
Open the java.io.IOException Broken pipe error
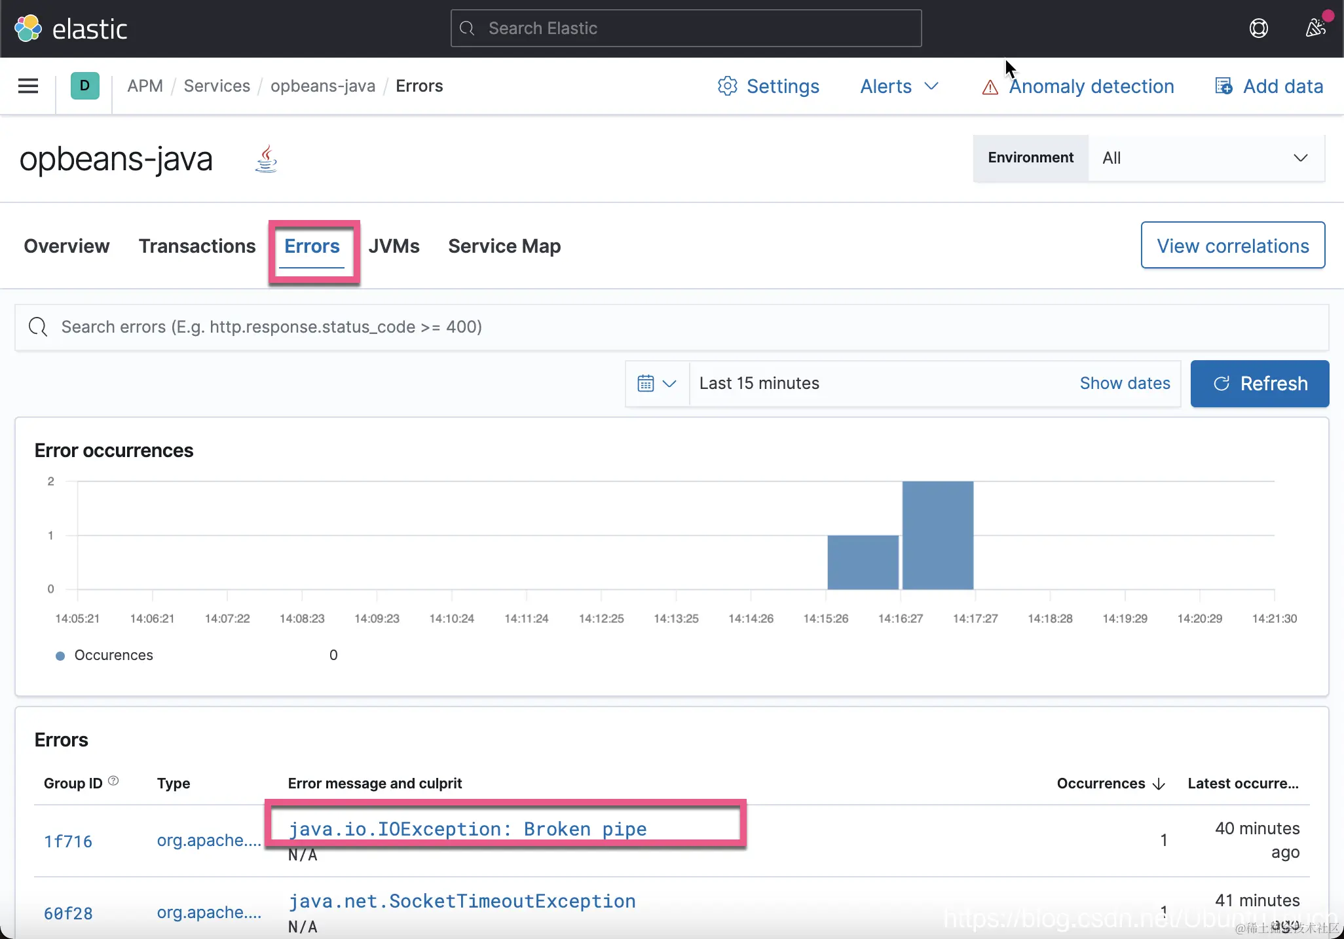pyautogui.click(x=467, y=829)
